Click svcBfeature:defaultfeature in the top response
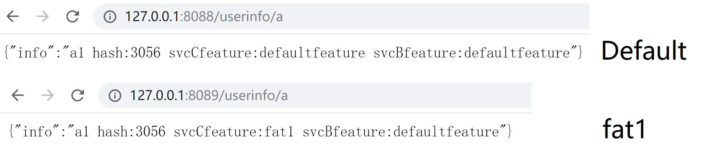This screenshot has width=722, height=151. coord(471,53)
